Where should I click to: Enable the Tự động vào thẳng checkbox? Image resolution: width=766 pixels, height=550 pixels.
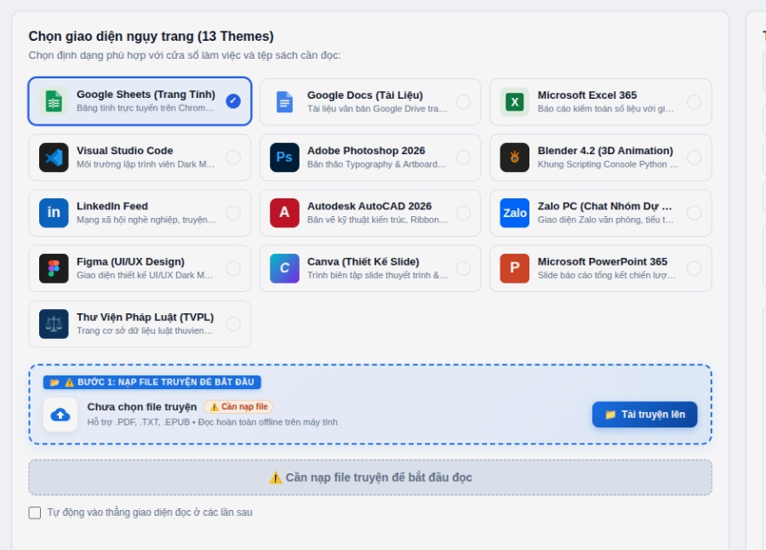click(35, 513)
